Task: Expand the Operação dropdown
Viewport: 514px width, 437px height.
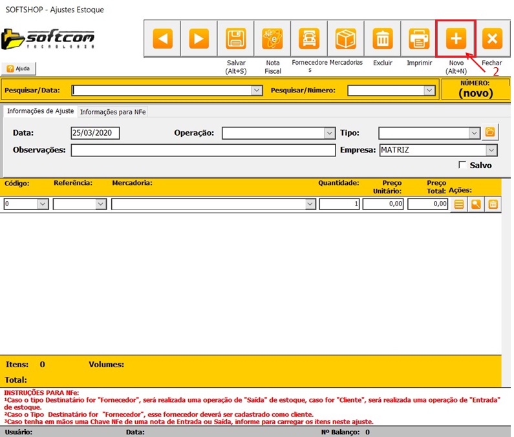Action: point(329,133)
